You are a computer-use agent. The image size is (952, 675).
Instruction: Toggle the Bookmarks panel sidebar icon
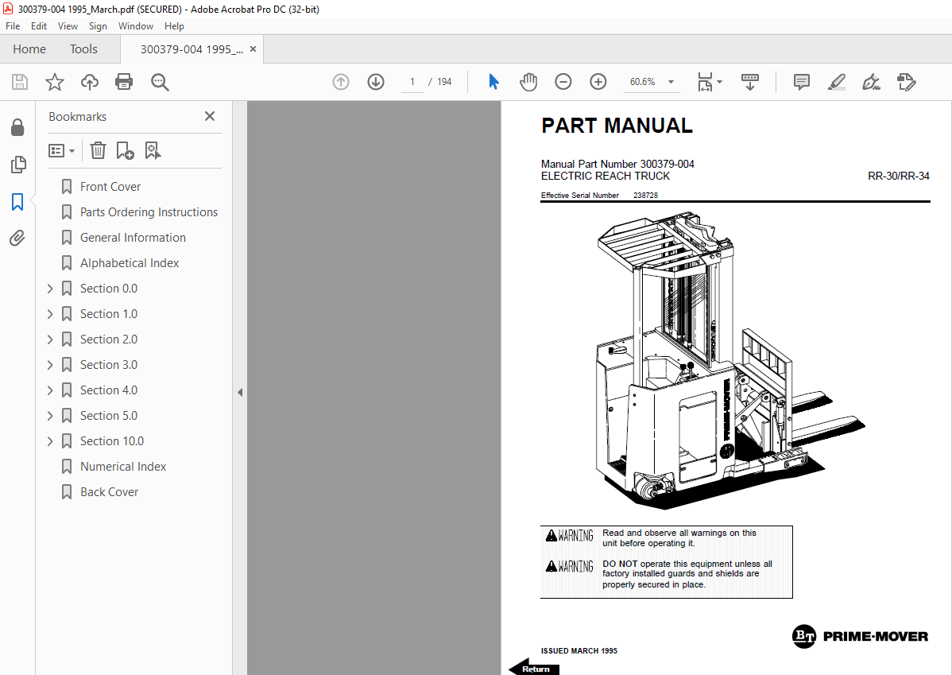(x=17, y=202)
